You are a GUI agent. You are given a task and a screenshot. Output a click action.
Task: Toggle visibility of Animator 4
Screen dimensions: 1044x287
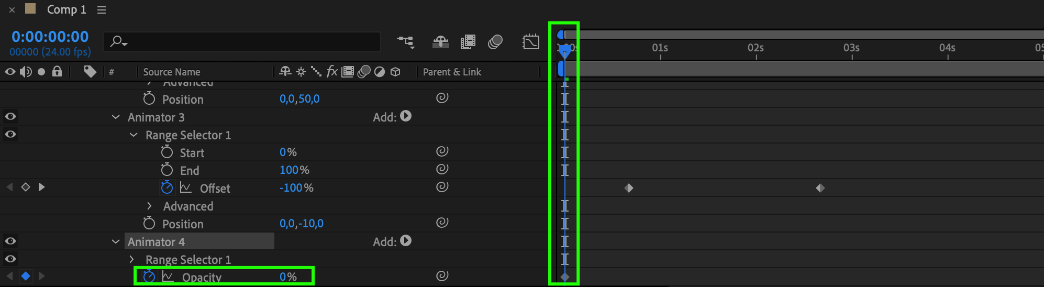(x=10, y=241)
